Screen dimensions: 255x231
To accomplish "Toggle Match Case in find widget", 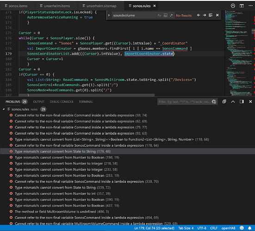I will point(159,15).
